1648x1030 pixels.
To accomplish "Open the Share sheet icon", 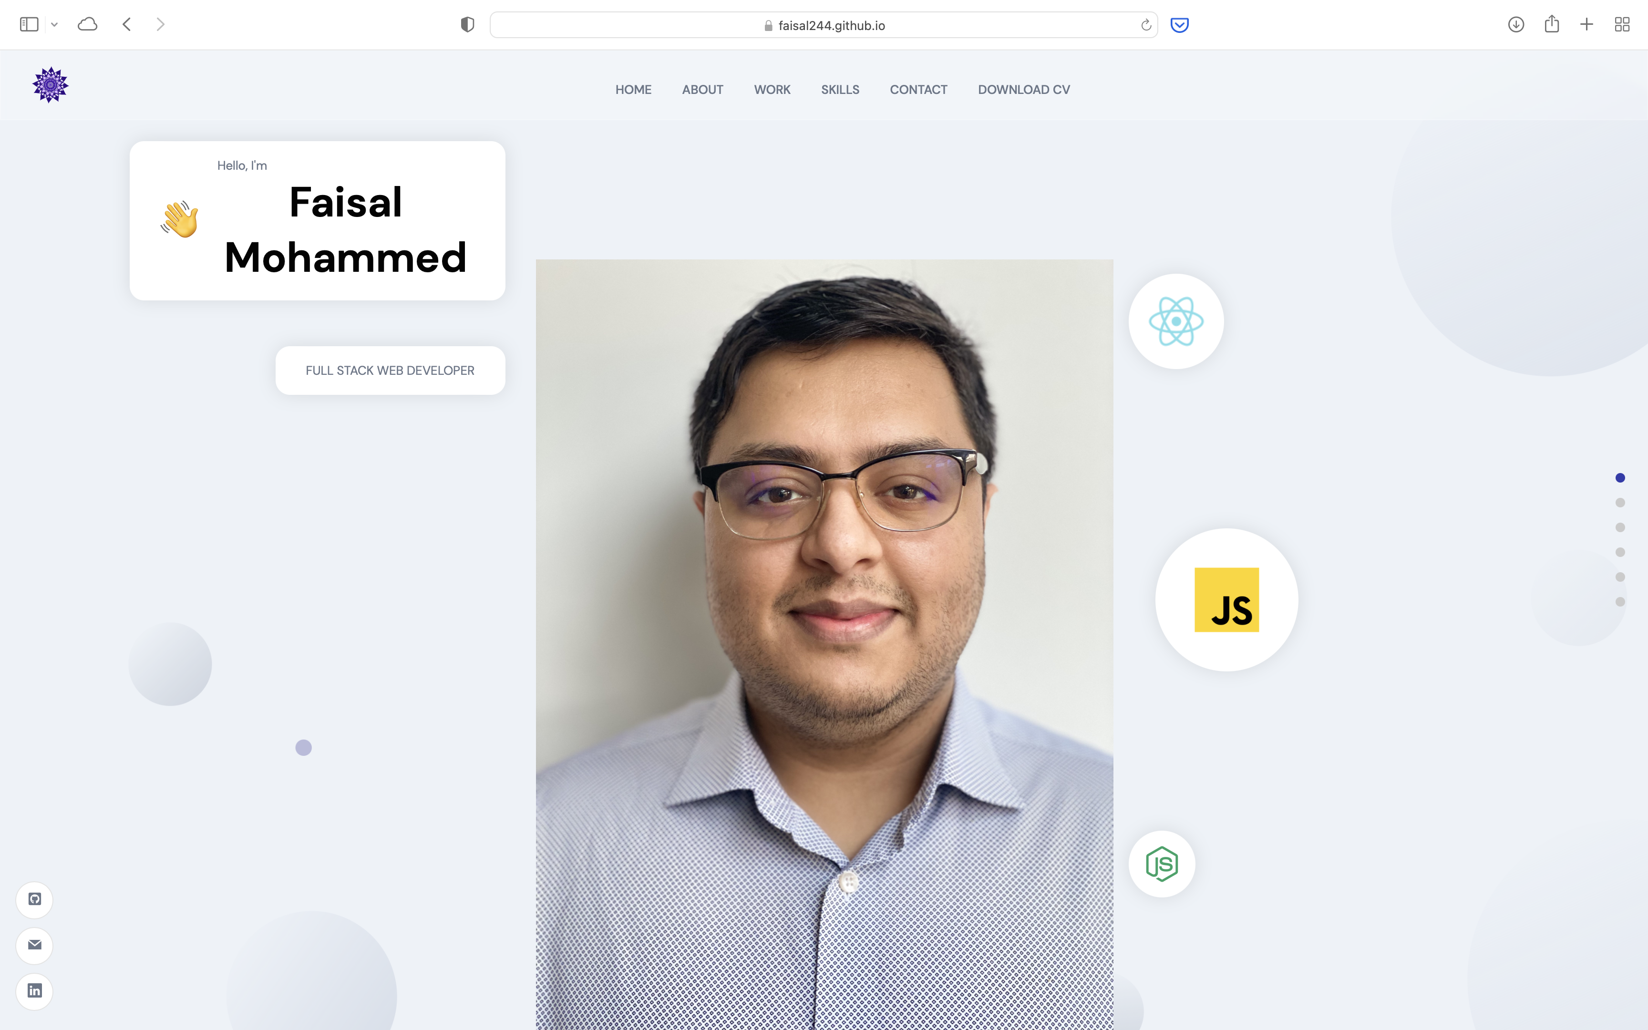I will [x=1552, y=24].
